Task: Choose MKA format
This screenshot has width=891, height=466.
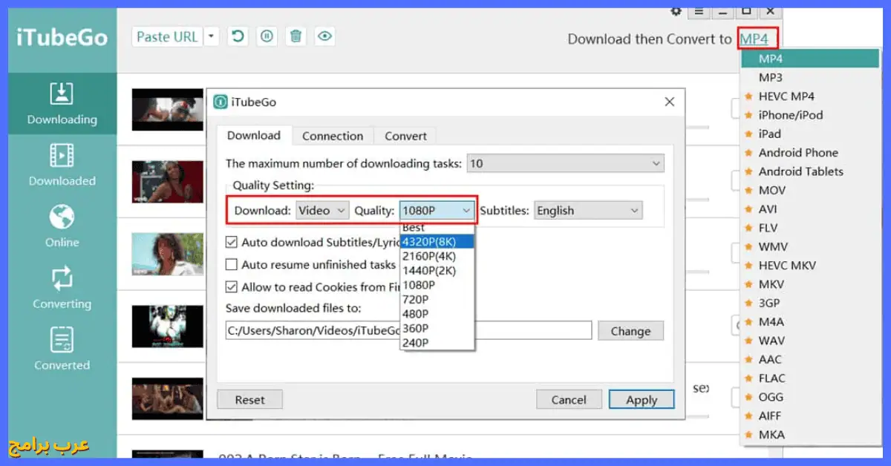Action: coord(809,435)
